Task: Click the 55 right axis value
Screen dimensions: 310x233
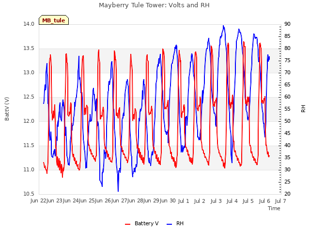Action: pyautogui.click(x=287, y=109)
